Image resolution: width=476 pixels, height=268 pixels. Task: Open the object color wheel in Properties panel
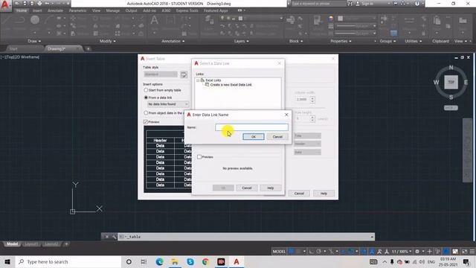pos(331,19)
